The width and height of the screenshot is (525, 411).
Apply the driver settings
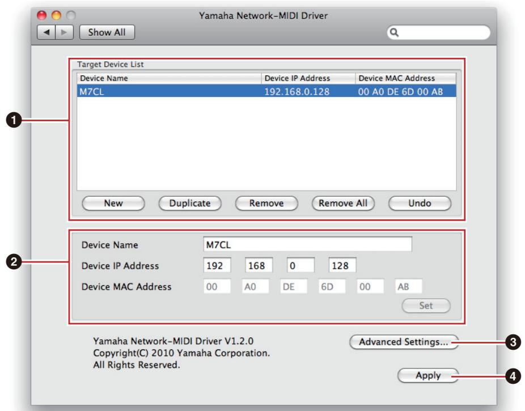tap(428, 375)
